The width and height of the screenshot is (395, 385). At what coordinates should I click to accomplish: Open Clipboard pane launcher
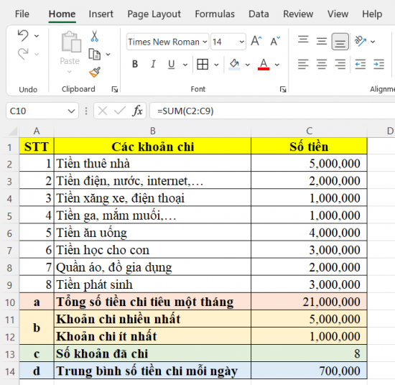tap(115, 89)
